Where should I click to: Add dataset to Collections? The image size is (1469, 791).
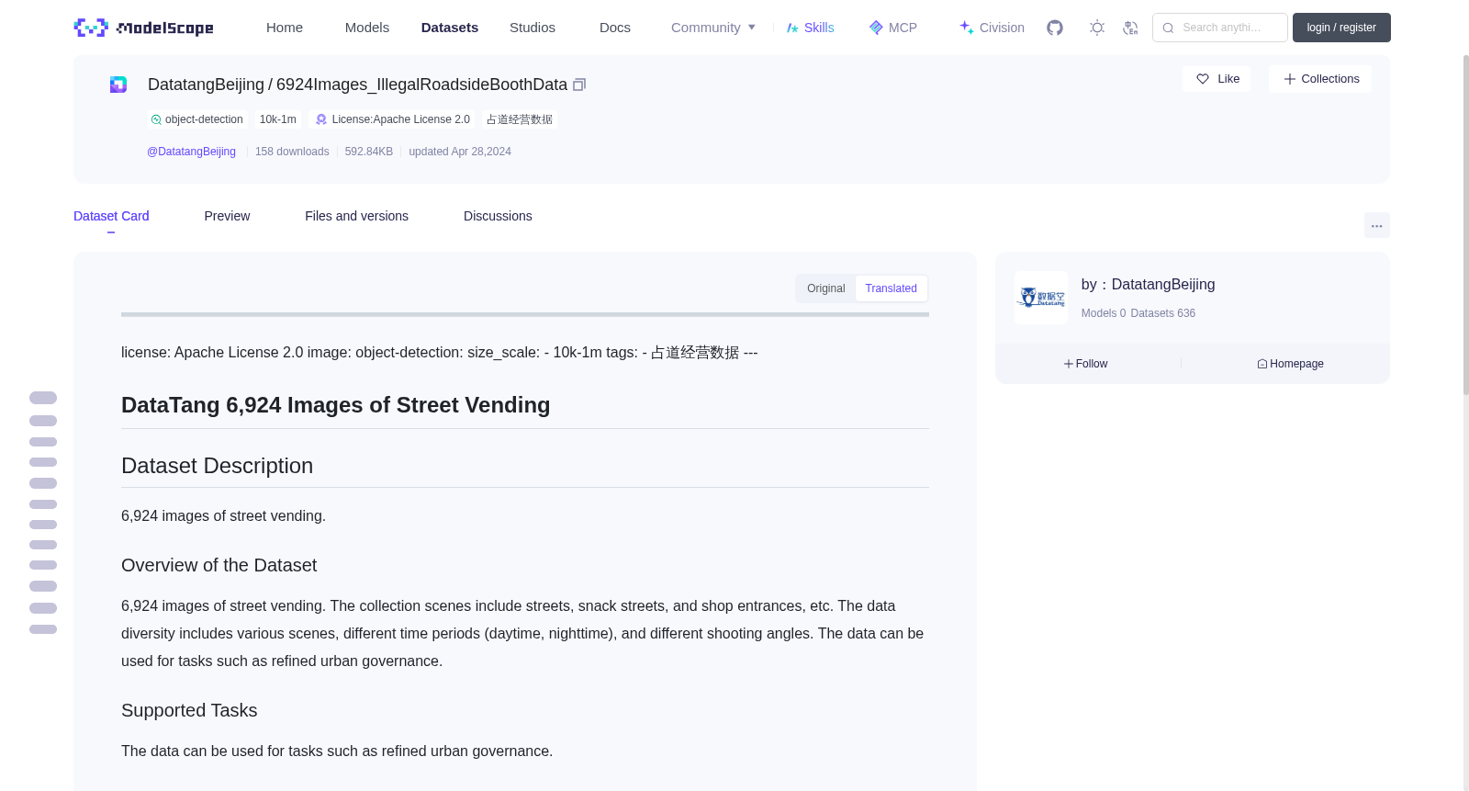1320,79
